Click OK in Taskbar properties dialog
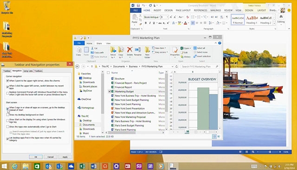 [36, 157]
